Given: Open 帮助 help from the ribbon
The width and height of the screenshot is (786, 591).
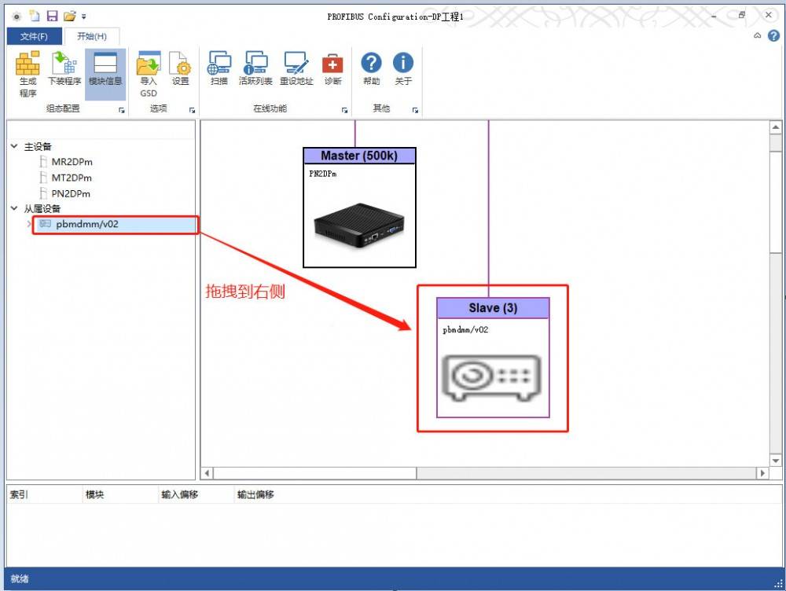Looking at the screenshot, I should (x=371, y=68).
